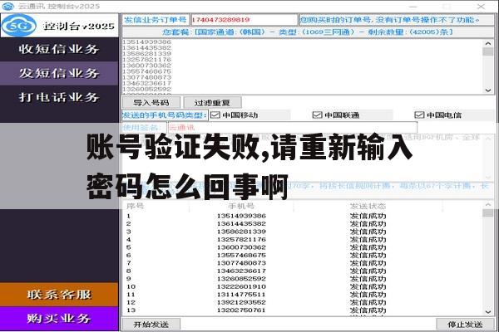
Task: Click the 5G cloud logo icon
Action: pos(19,26)
